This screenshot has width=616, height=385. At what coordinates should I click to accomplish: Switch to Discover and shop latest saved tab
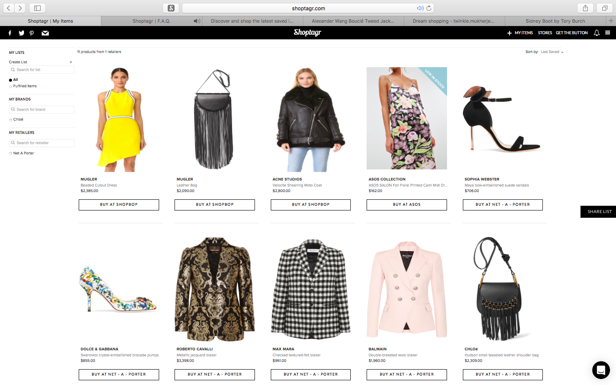point(252,21)
